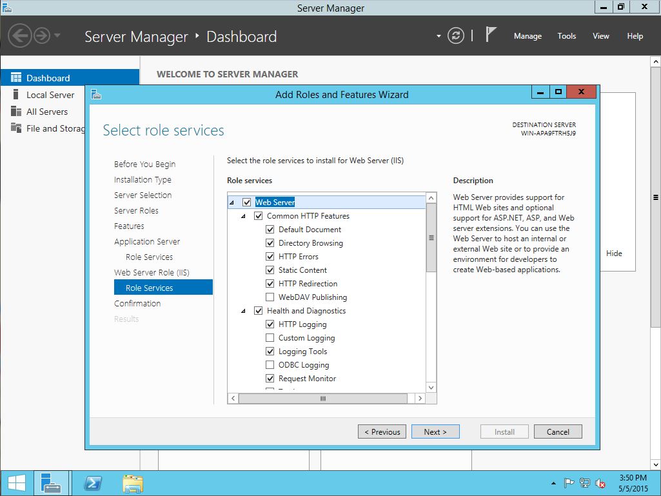Check the WebDAV Publishing checkbox
Viewport: 661px width, 496px height.
(x=270, y=297)
